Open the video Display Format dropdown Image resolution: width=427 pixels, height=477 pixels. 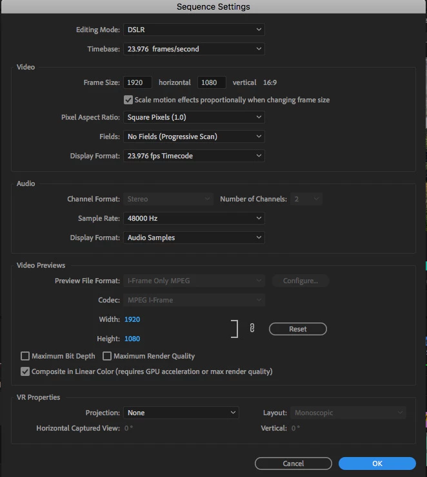[x=194, y=156]
